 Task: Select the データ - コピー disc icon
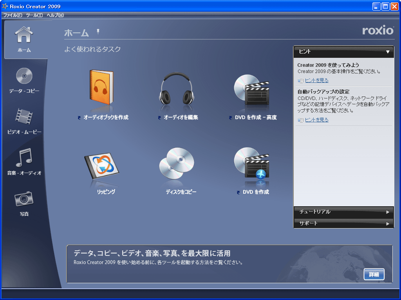pos(24,76)
